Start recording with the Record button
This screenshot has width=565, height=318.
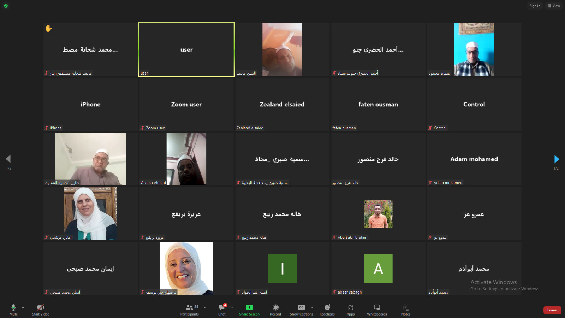pyautogui.click(x=275, y=310)
